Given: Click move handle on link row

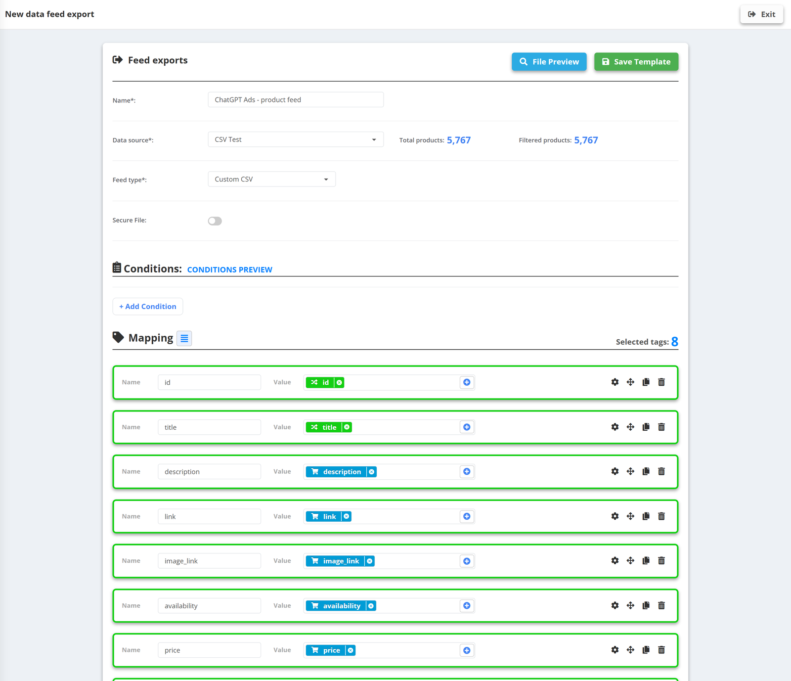Looking at the screenshot, I should pos(630,516).
